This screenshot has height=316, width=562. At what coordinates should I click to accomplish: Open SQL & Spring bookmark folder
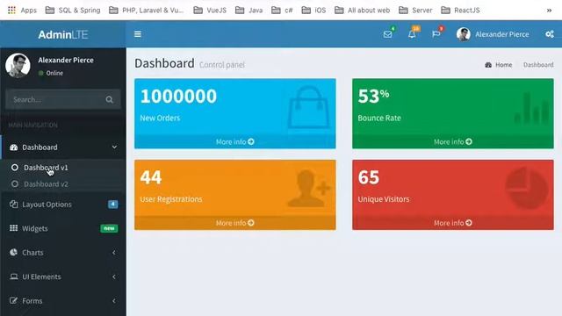[x=73, y=10]
